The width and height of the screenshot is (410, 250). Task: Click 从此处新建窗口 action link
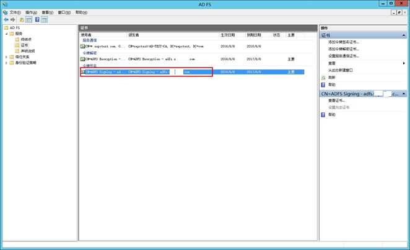point(341,70)
